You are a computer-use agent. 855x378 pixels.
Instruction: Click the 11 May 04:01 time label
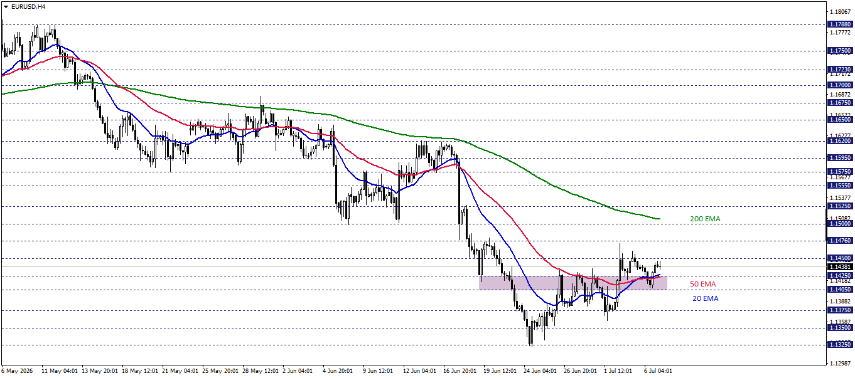pyautogui.click(x=59, y=370)
